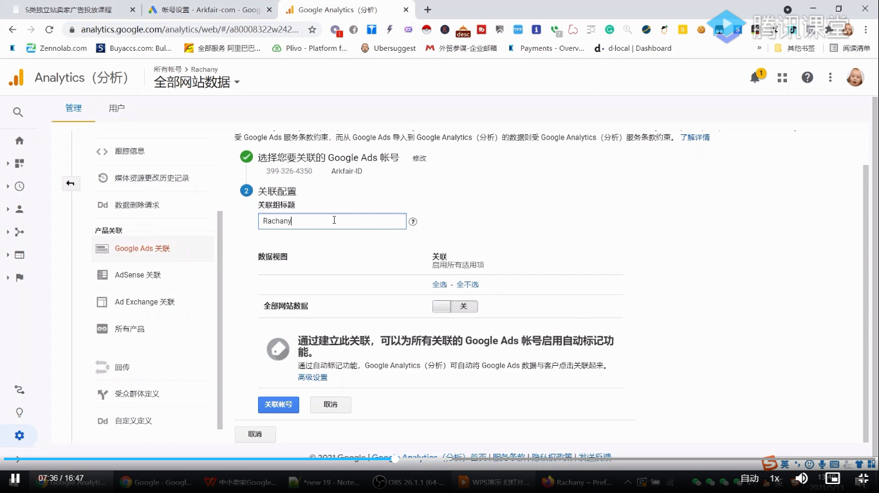This screenshot has height=493, width=879.
Task: Switch to the 管理 tab
Action: [x=73, y=108]
